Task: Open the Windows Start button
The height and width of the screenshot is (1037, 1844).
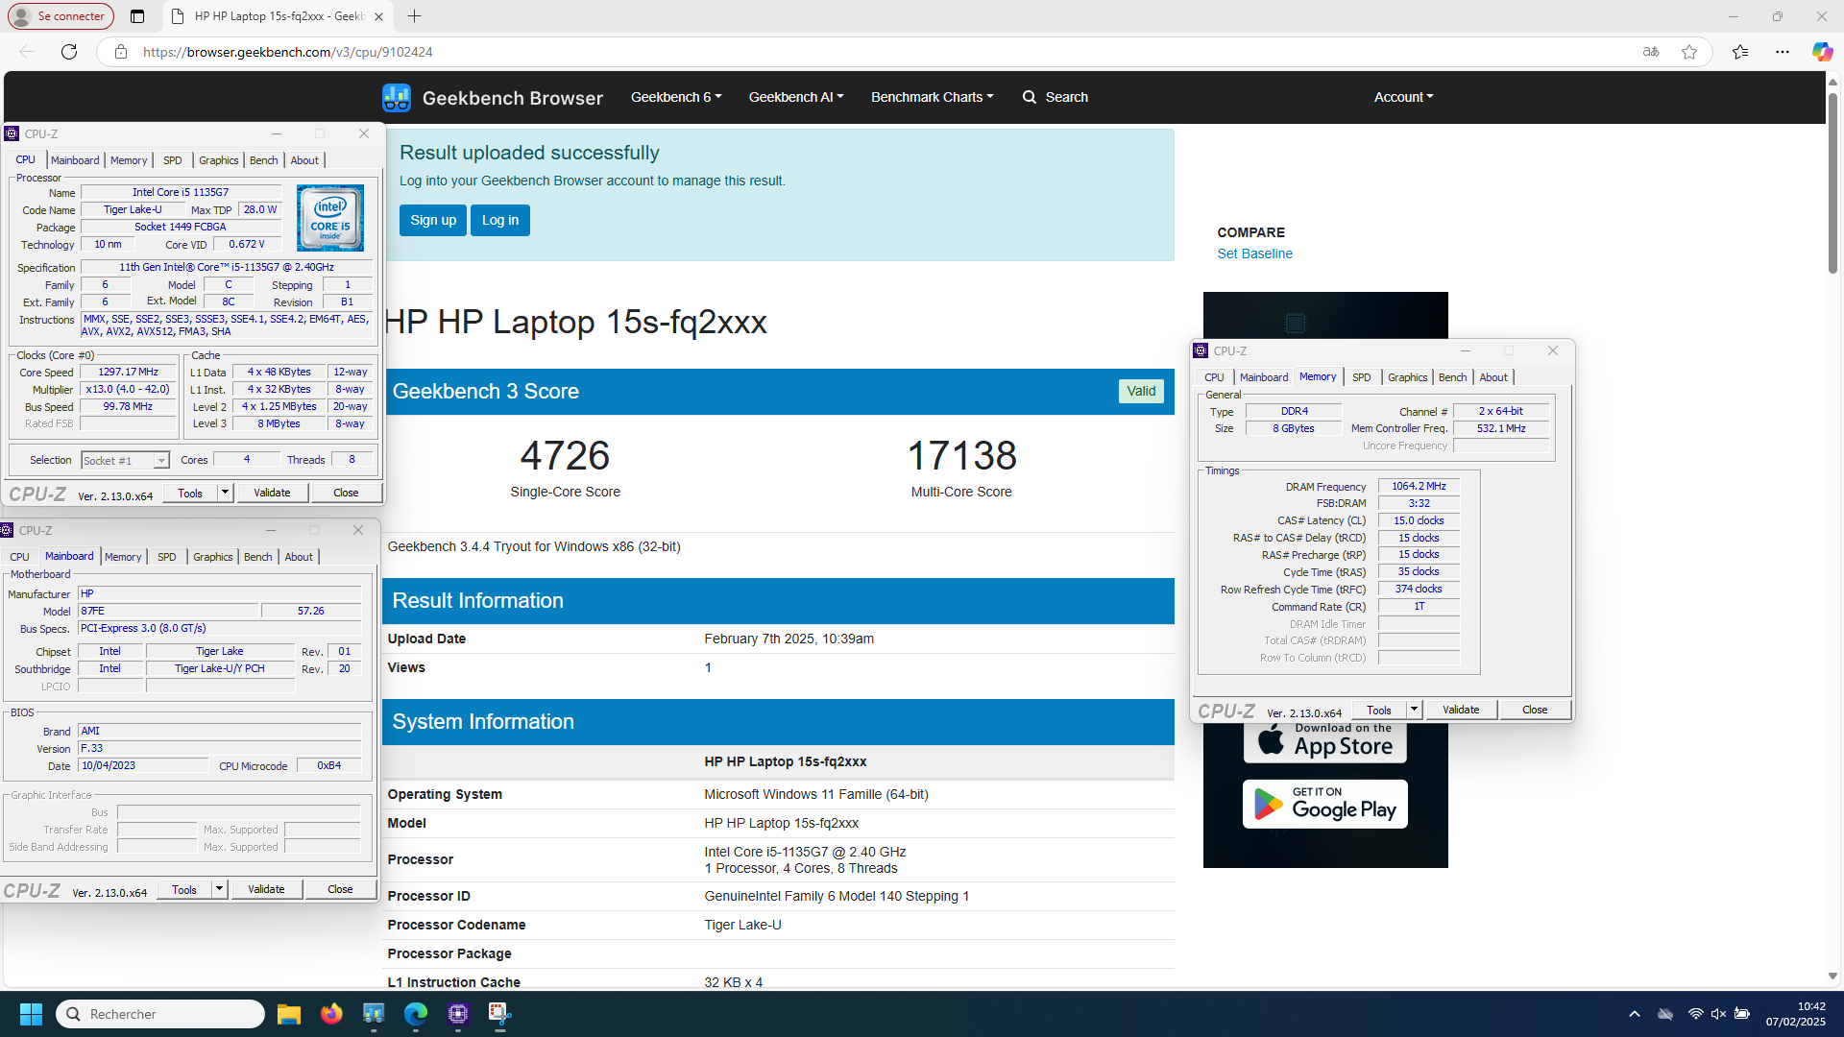Action: point(31,1014)
